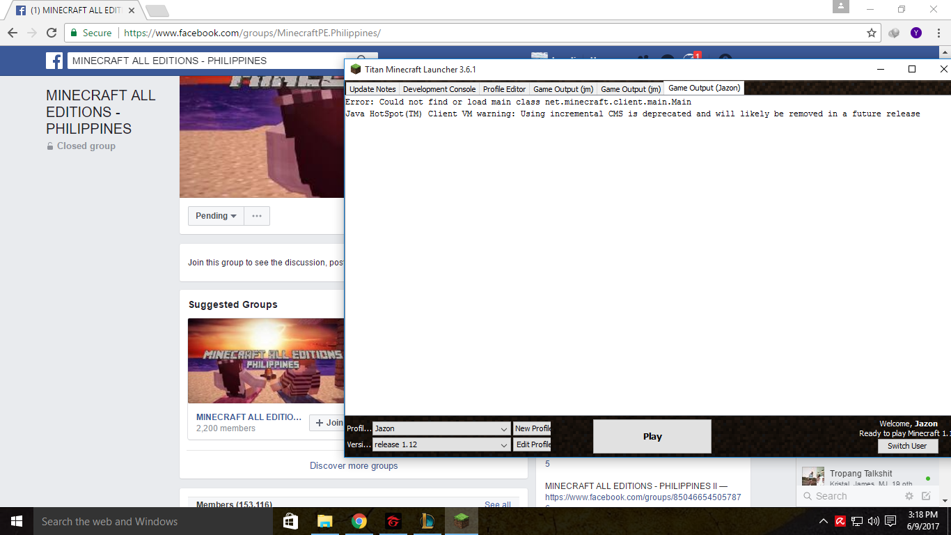951x535 pixels.
Task: Click the Avira antivirus tray icon
Action: click(840, 521)
